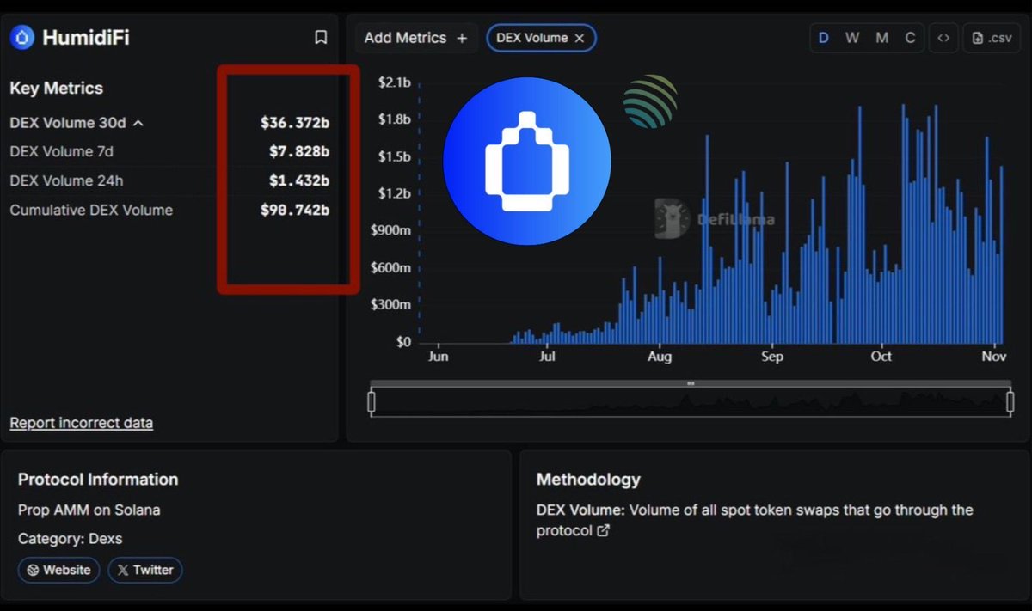Open the embed code icon button
Screen dimensions: 1032x611
pos(943,38)
